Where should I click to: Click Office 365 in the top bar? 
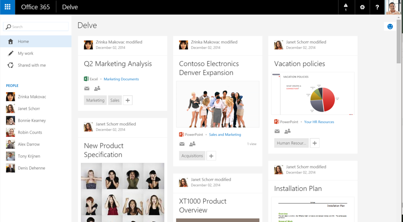(35, 7)
